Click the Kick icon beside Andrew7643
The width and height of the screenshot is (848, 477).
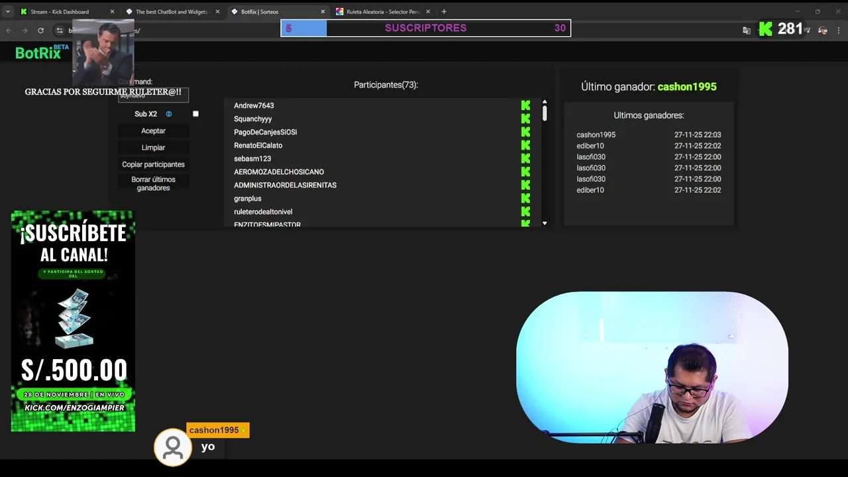tap(525, 105)
